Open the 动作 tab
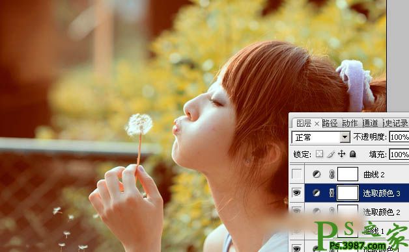 tap(350, 123)
